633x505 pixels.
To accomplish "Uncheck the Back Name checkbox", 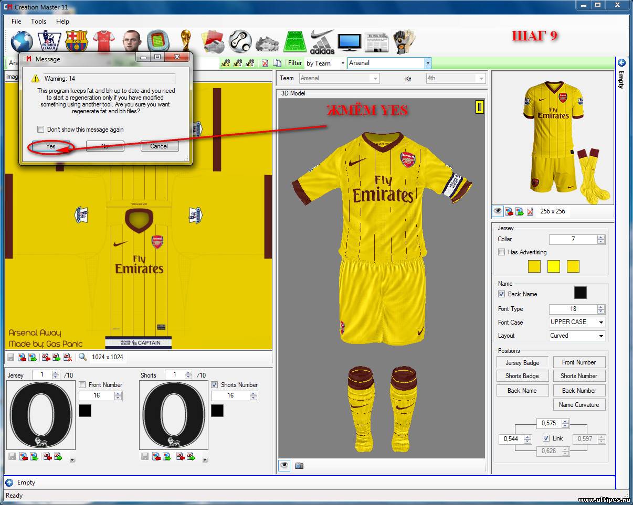I will click(x=502, y=294).
